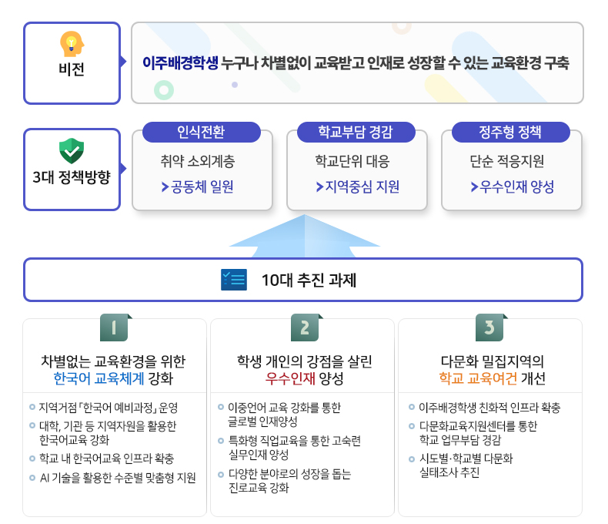
Task: Click the 이중언어 교육 강화를 통한 item
Action: pos(284,414)
